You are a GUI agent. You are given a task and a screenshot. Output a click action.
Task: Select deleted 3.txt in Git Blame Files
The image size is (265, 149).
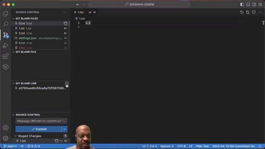click(41, 48)
